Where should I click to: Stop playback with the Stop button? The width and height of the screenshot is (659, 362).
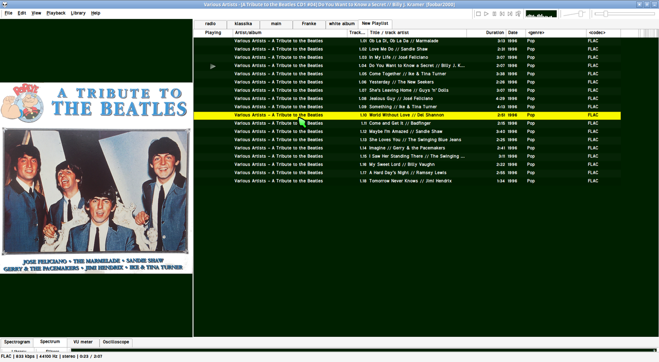pos(478,14)
